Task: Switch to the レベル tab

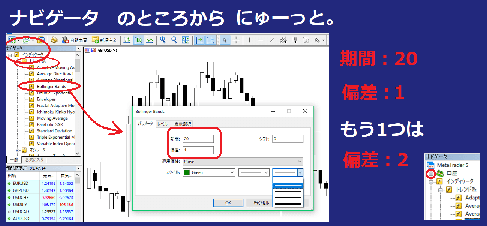Action: (x=162, y=124)
